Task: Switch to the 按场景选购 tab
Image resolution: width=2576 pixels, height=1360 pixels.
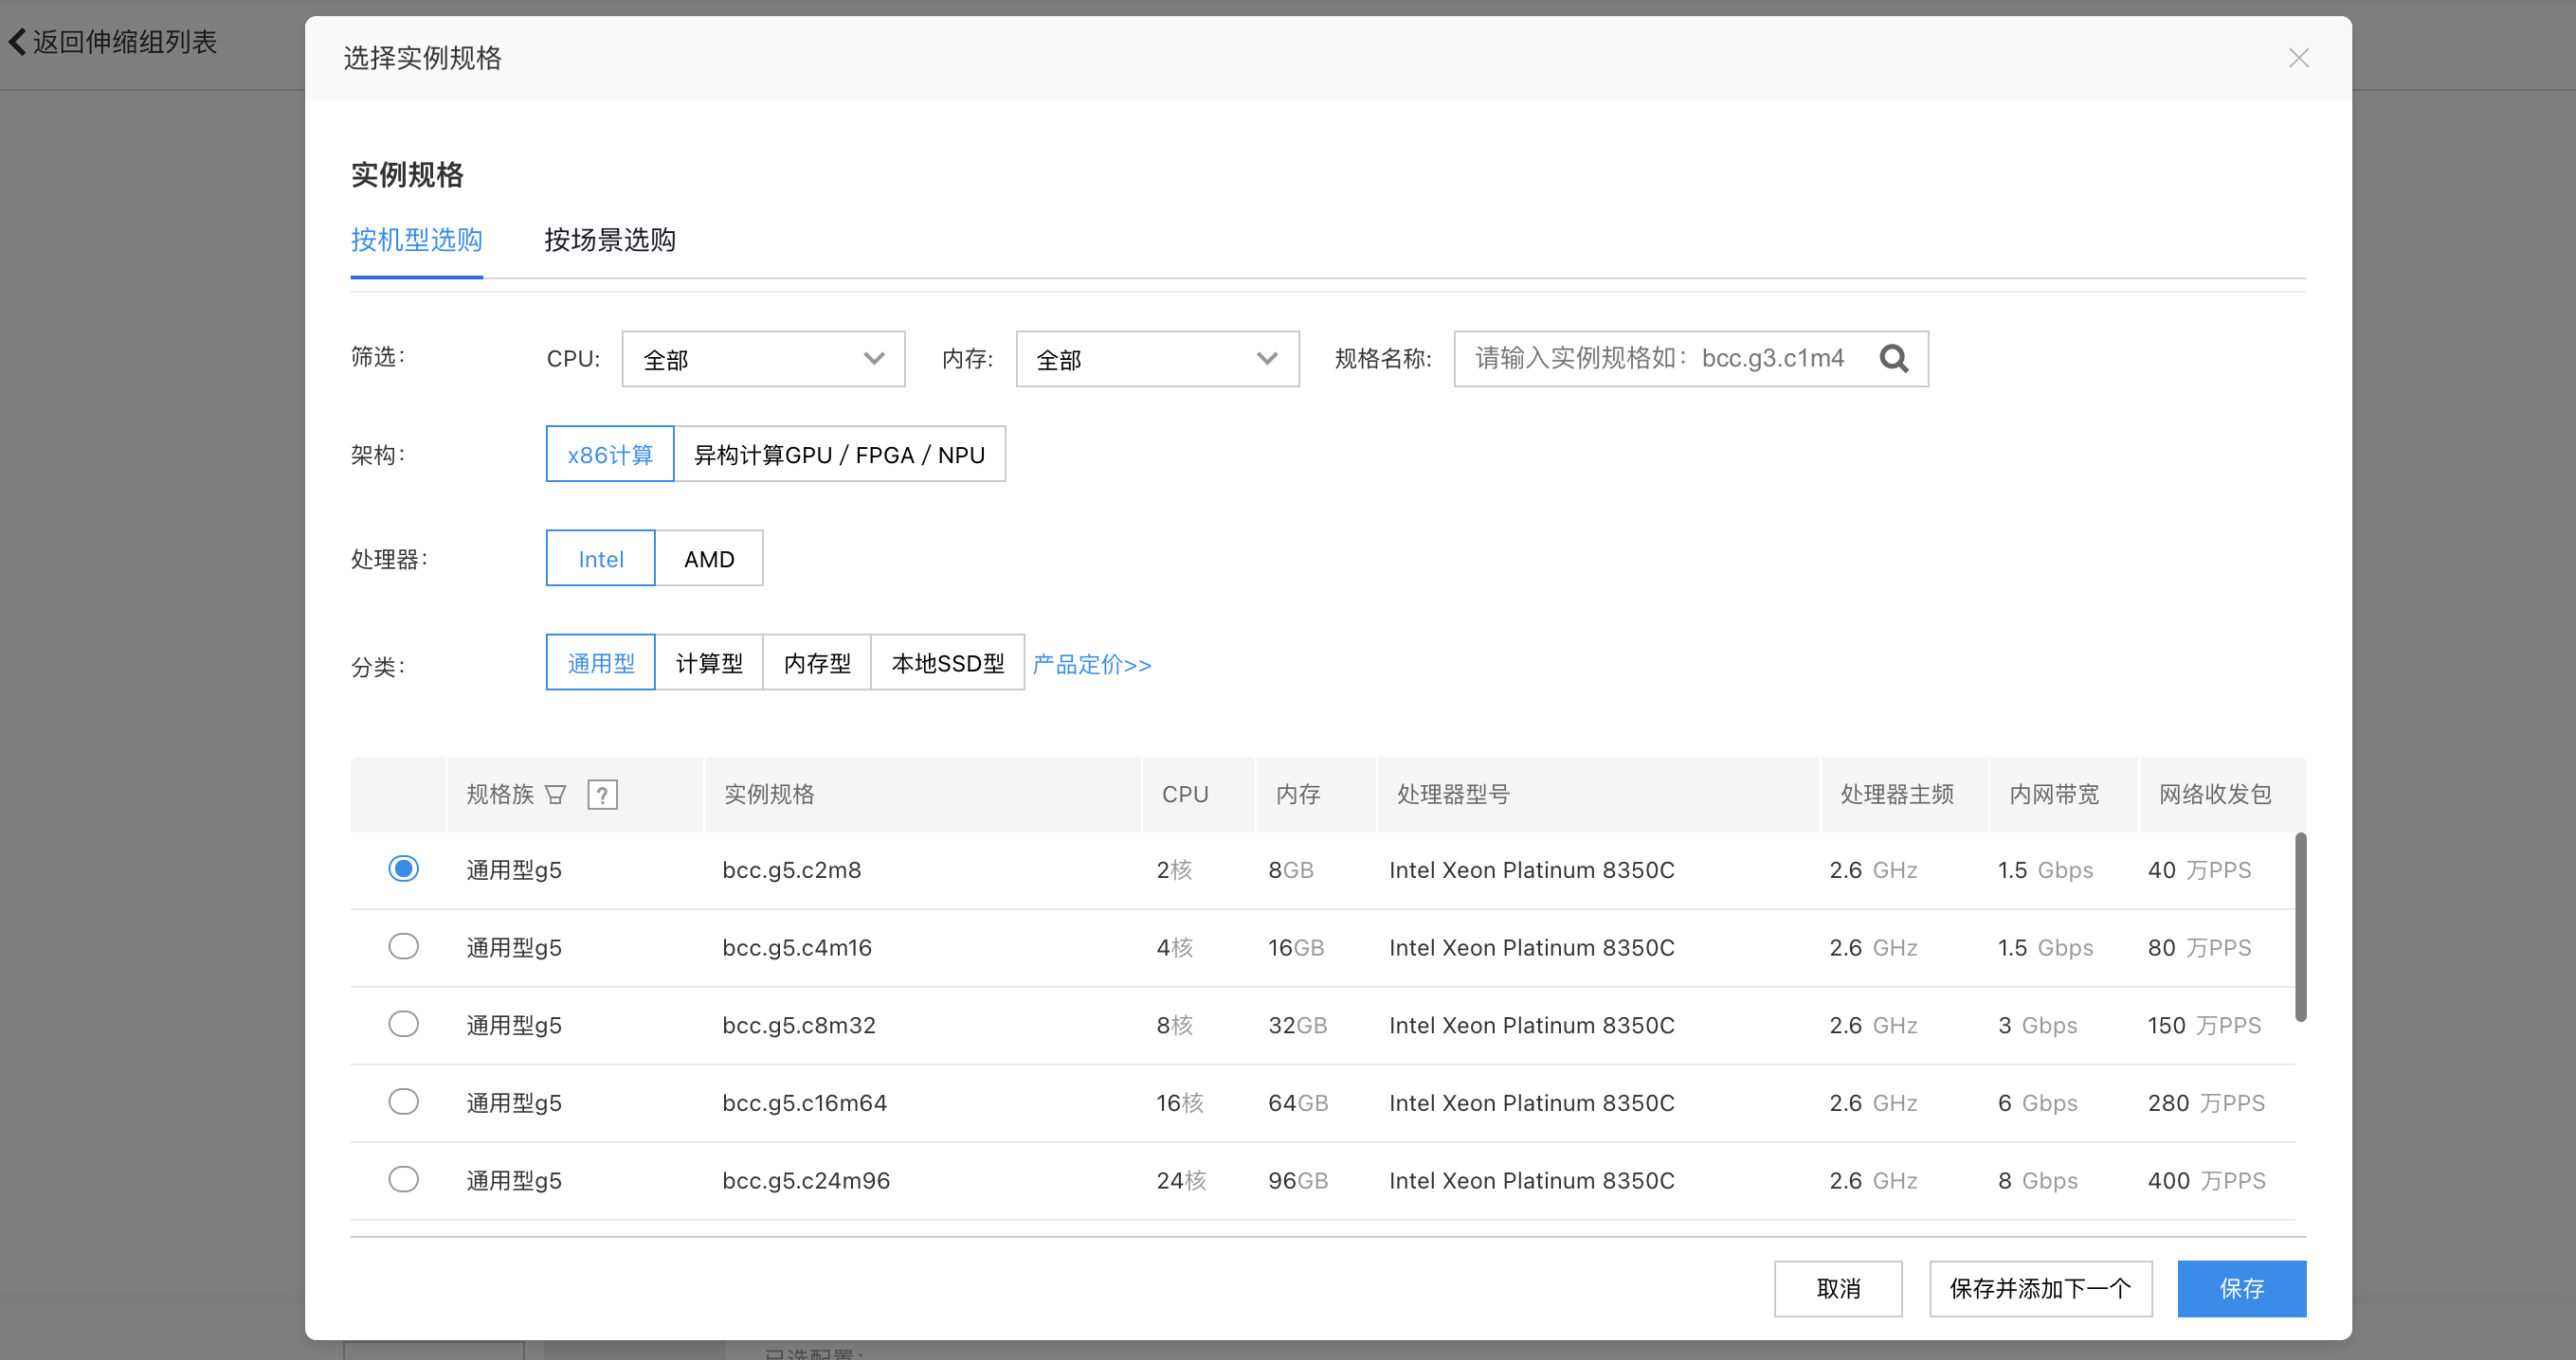Action: pos(609,240)
